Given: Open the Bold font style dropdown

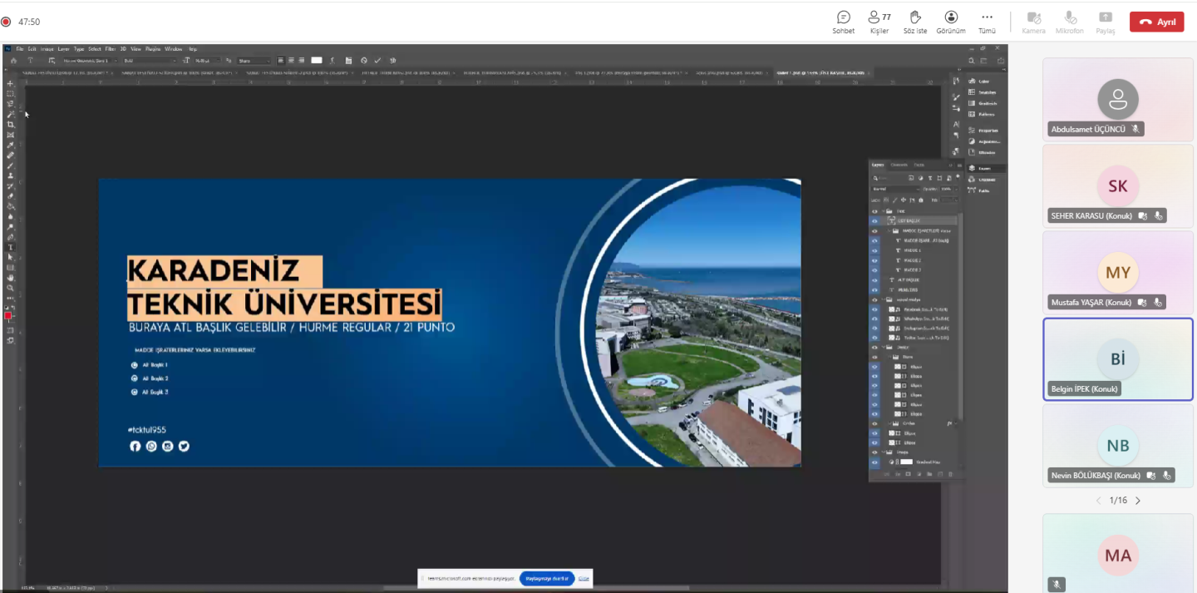Looking at the screenshot, I should tap(150, 61).
